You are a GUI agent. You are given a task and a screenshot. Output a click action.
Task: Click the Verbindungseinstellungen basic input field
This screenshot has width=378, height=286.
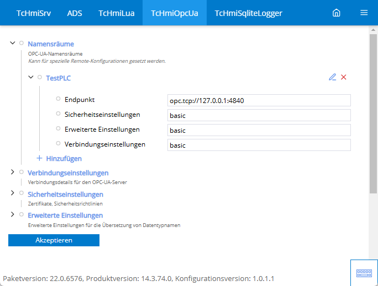tap(259, 145)
